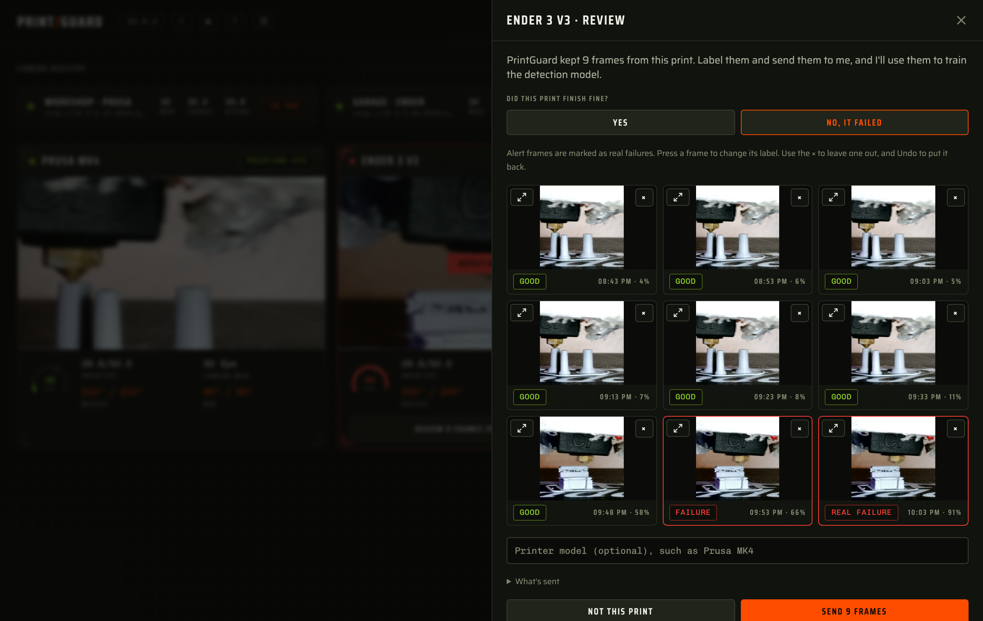The width and height of the screenshot is (983, 621).
Task: Close the Ender 3 V3 review panel
Action: [x=961, y=20]
